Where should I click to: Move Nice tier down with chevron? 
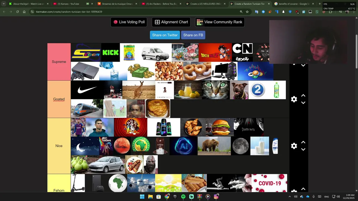click(303, 149)
